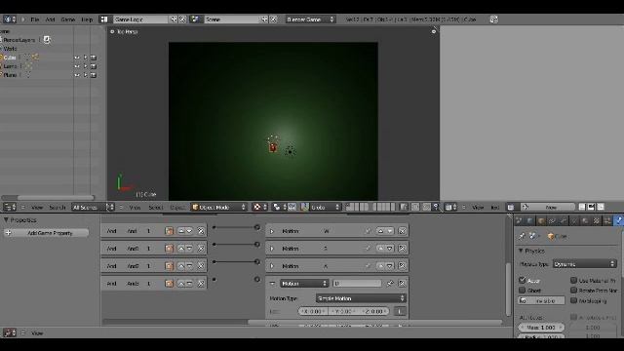Toggle the Invisible button in Physics panel
Screen dimensions: 624x351
(542, 301)
